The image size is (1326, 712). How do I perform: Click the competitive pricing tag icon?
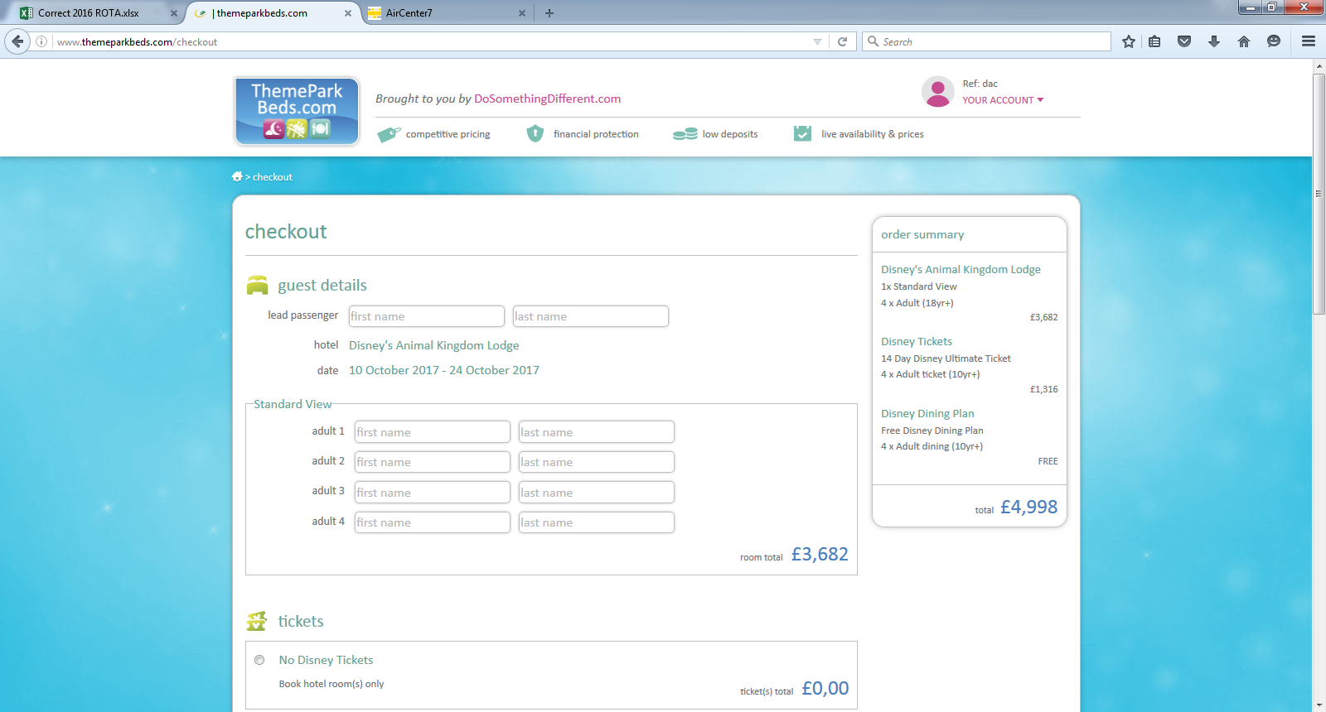click(389, 134)
